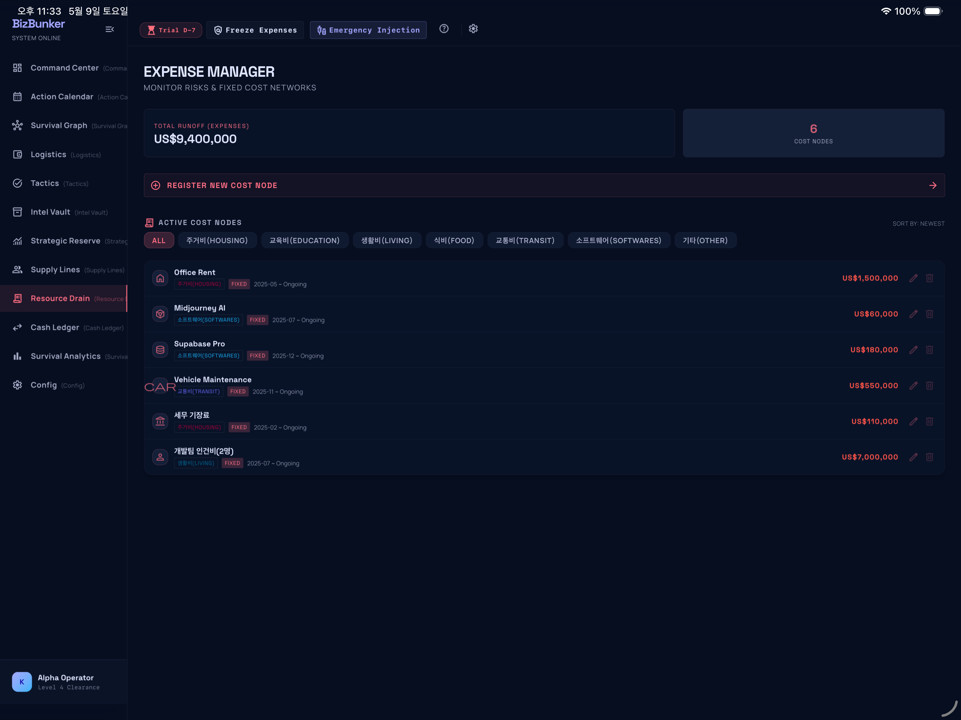
Task: Click the 교통비(TRANSIT) tag on Vehicle Maintenance
Action: (199, 391)
